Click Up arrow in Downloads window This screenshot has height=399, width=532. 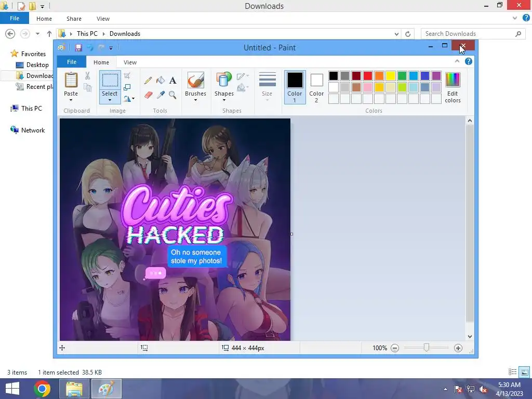[x=49, y=34]
